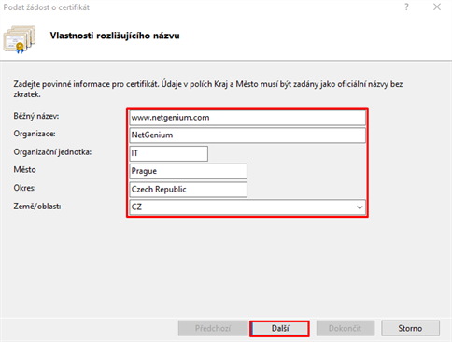Click the Storno button to cancel
Image resolution: width=452 pixels, height=342 pixels.
pos(410,328)
